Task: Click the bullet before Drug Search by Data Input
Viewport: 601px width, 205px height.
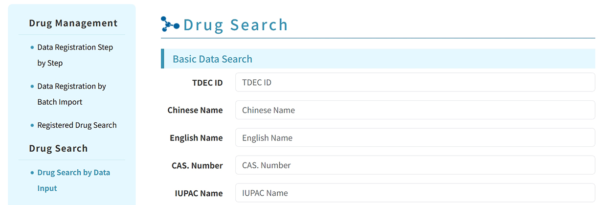Action: click(32, 173)
